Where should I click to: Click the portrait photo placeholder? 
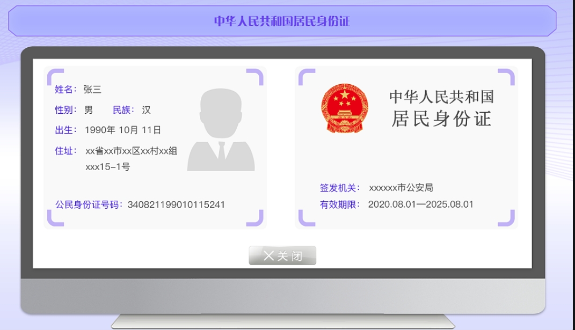pyautogui.click(x=222, y=131)
